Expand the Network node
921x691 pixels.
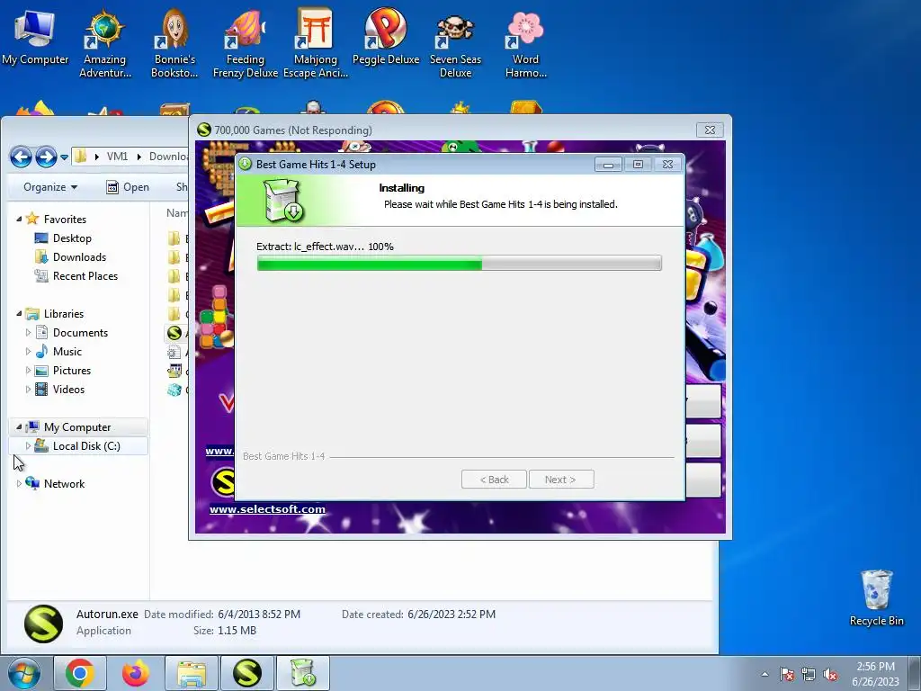point(19,483)
